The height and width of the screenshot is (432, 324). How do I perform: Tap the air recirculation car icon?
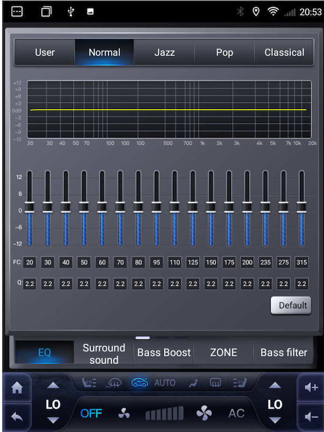point(139,383)
